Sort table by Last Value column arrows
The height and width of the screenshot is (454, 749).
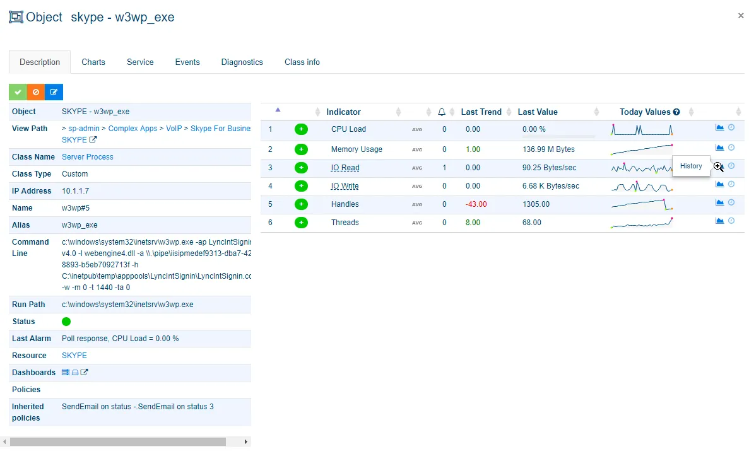click(597, 112)
